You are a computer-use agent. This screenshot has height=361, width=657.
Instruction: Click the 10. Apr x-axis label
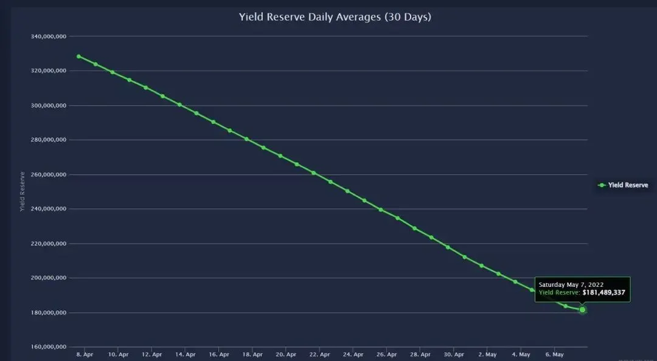(118, 355)
